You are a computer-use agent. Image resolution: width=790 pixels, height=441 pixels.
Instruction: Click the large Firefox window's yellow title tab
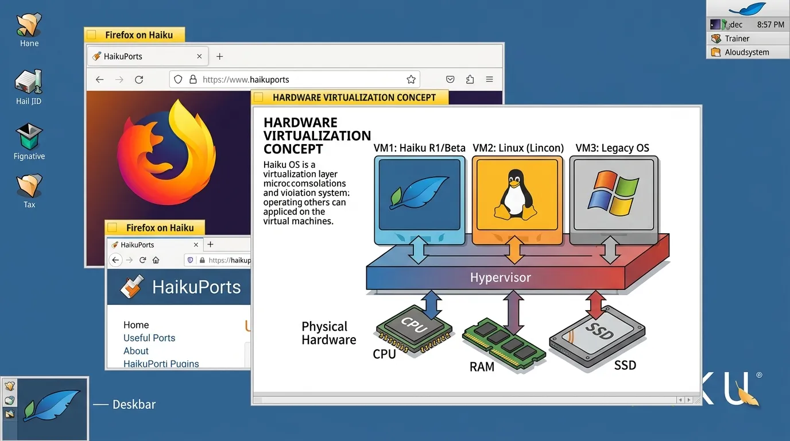135,35
